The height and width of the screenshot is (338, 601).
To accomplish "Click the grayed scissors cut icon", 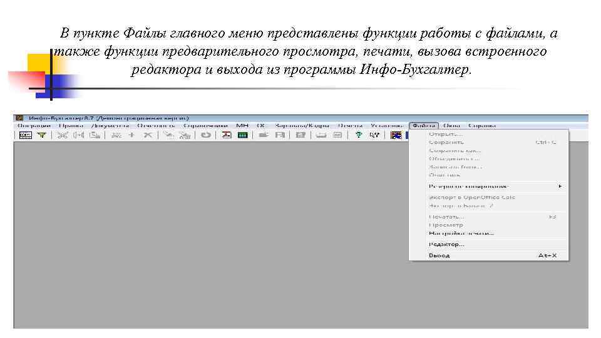I will click(x=62, y=135).
